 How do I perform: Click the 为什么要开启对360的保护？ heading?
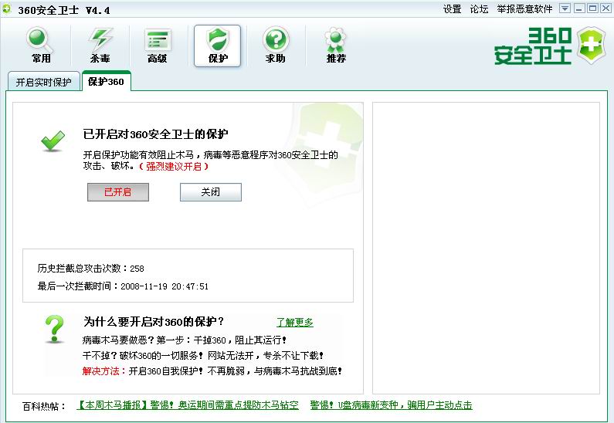(153, 322)
